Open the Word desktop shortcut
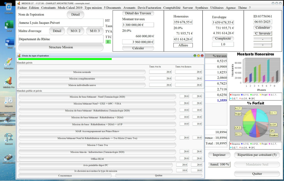 (10, 43)
